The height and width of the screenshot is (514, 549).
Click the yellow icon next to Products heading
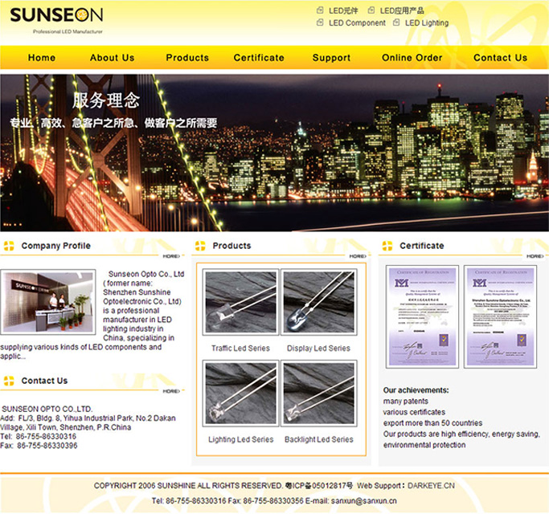coord(200,246)
